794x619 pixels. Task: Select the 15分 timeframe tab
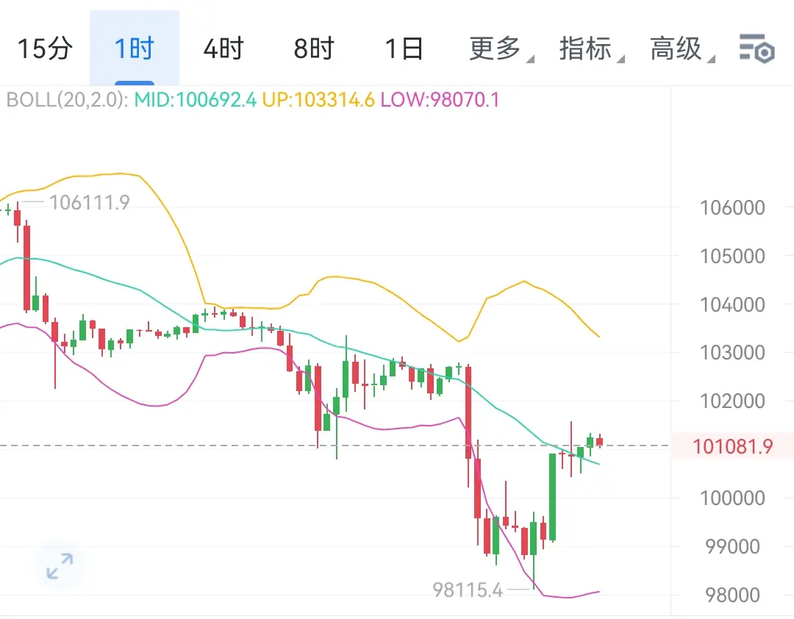pos(45,49)
